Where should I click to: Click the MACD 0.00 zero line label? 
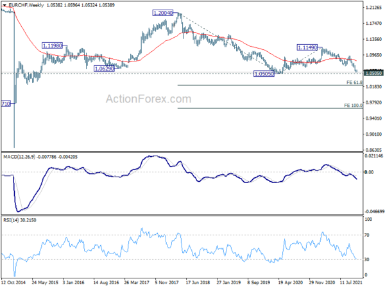pyautogui.click(x=370, y=172)
